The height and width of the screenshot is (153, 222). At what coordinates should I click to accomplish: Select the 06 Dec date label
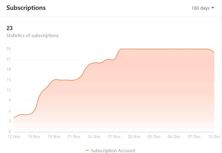click(x=174, y=136)
